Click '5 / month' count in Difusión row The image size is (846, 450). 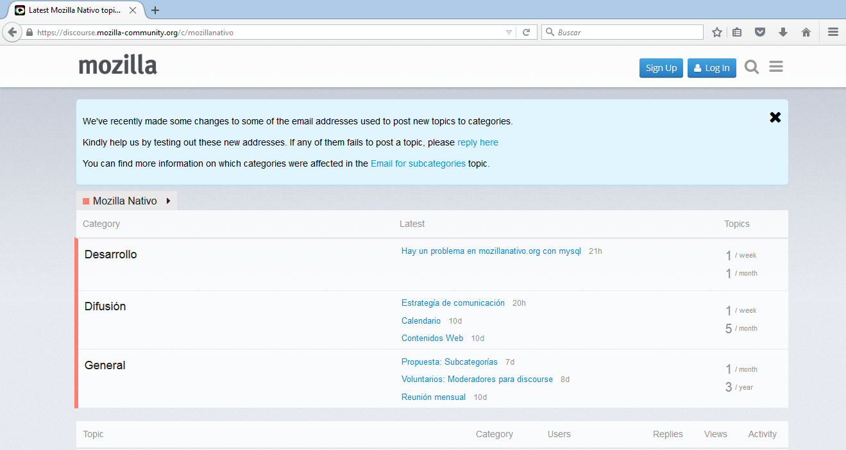[741, 329]
